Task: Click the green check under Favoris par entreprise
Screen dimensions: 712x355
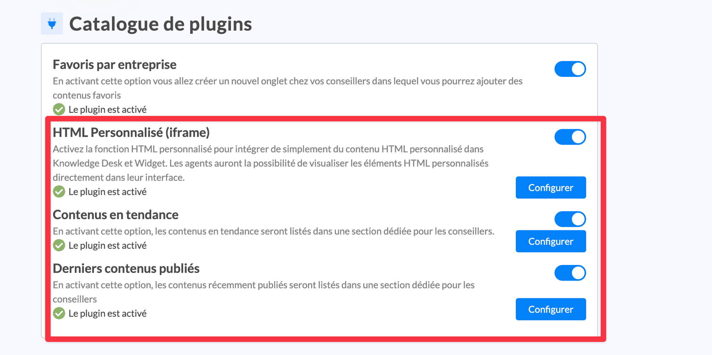Action: tap(59, 109)
